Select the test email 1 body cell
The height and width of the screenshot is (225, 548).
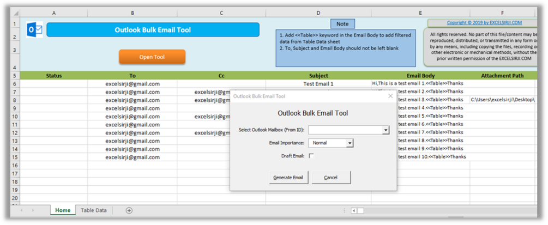coord(420,84)
